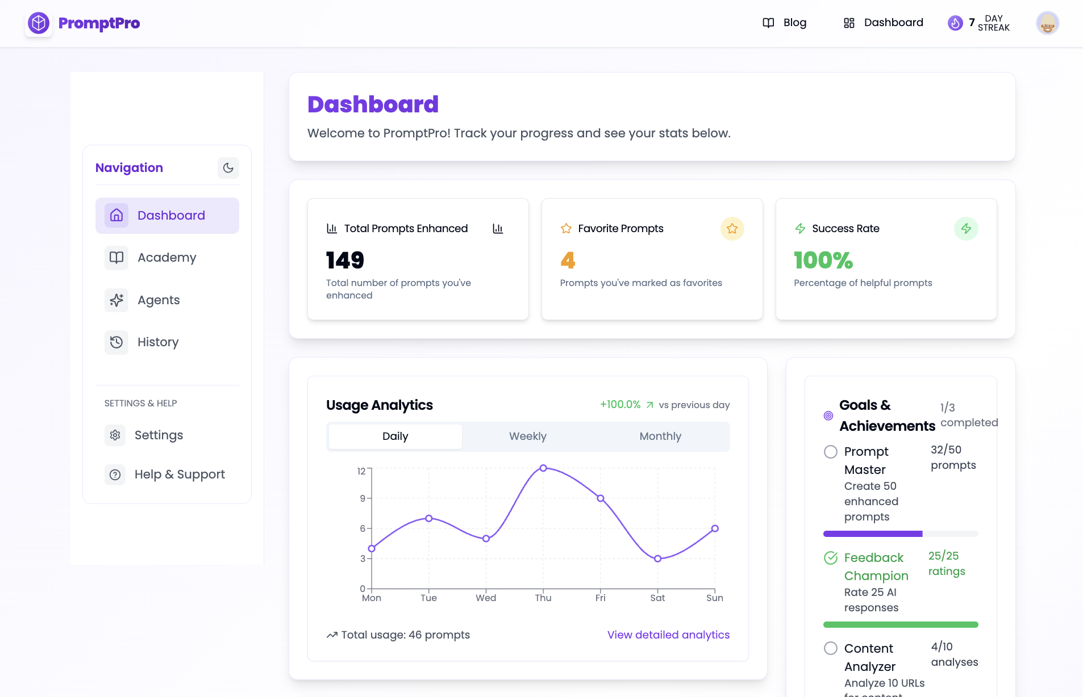Check off the Content Analyzer goal
The height and width of the screenshot is (697, 1083).
[x=830, y=648]
